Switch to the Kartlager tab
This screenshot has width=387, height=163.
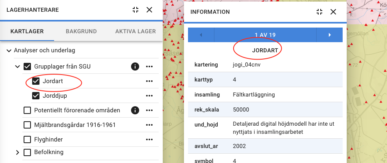pyautogui.click(x=27, y=32)
